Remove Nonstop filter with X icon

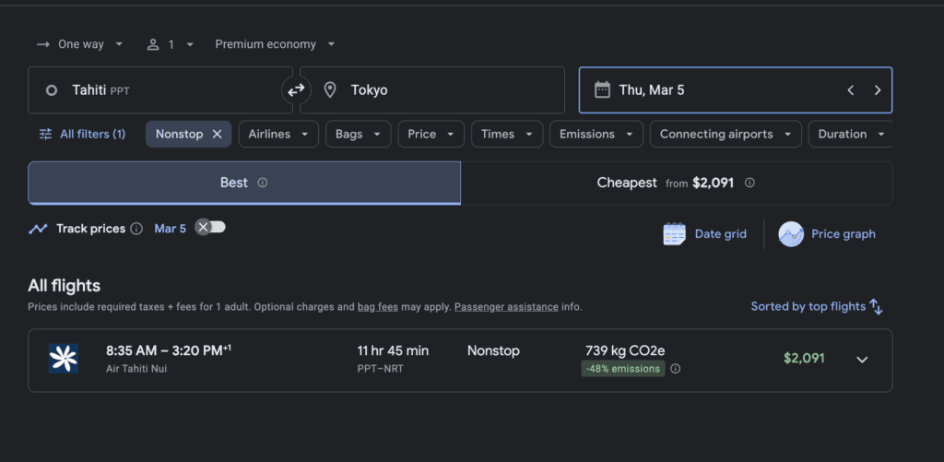[218, 134]
